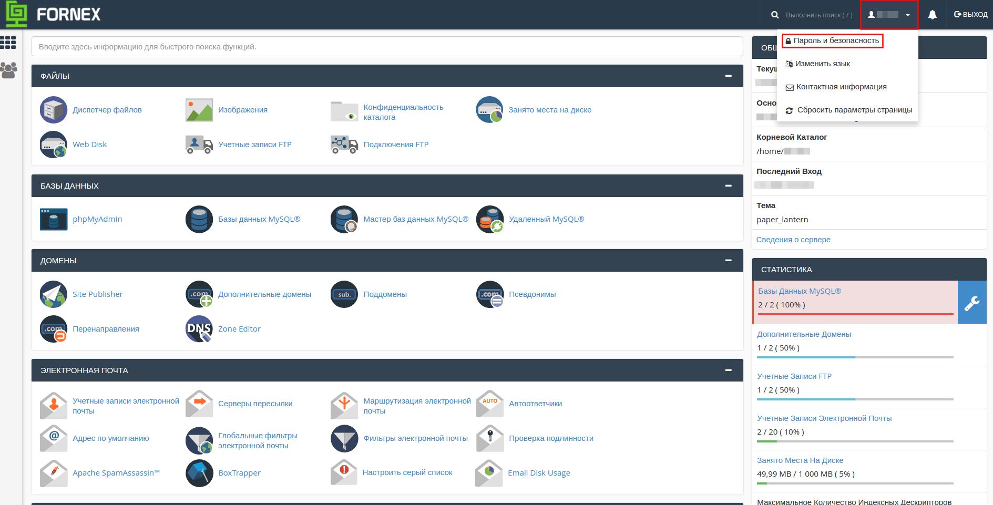Click the ВЫХОД logout button
The height and width of the screenshot is (505, 993).
point(970,15)
